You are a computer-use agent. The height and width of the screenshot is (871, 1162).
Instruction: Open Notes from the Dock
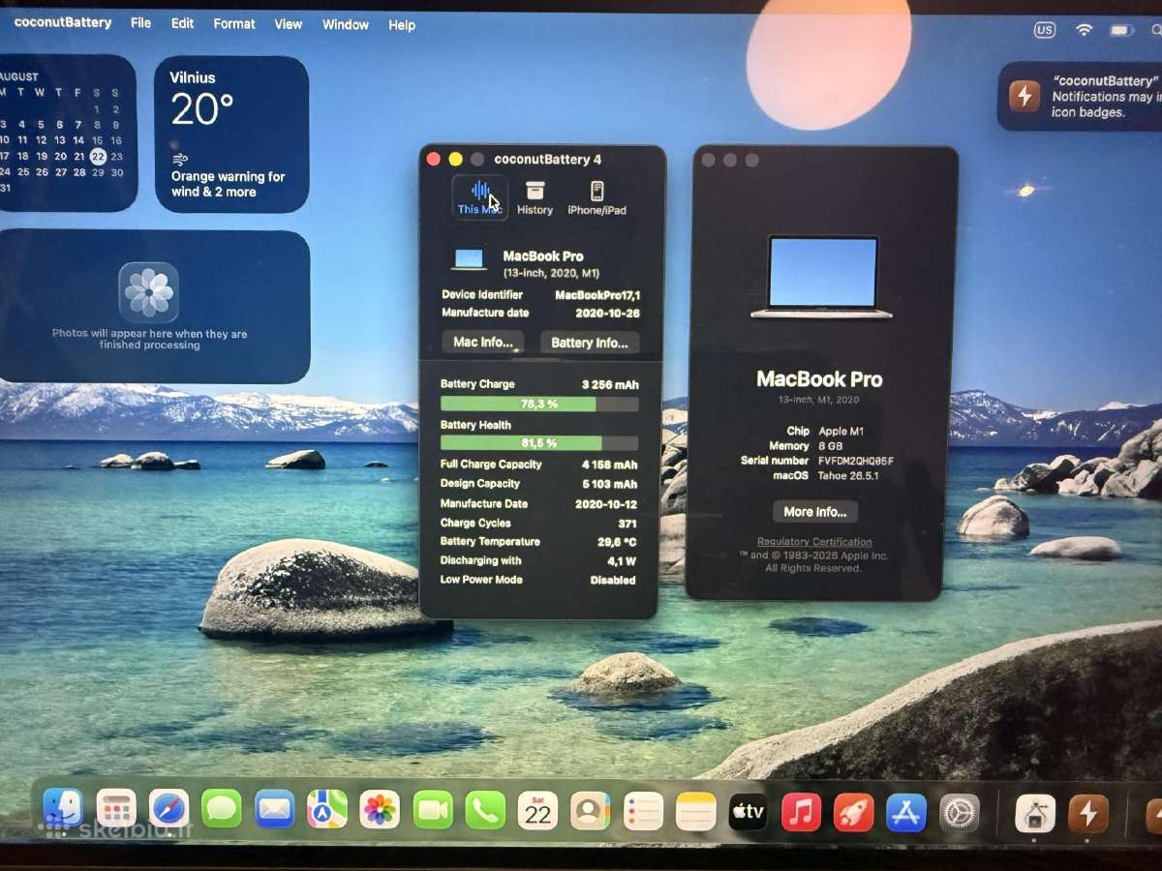(695, 812)
